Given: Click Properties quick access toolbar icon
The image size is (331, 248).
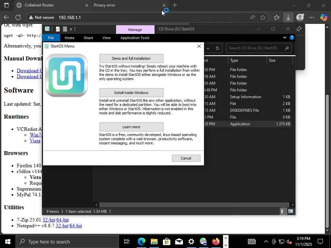Looking at the screenshot, I should [58, 29].
